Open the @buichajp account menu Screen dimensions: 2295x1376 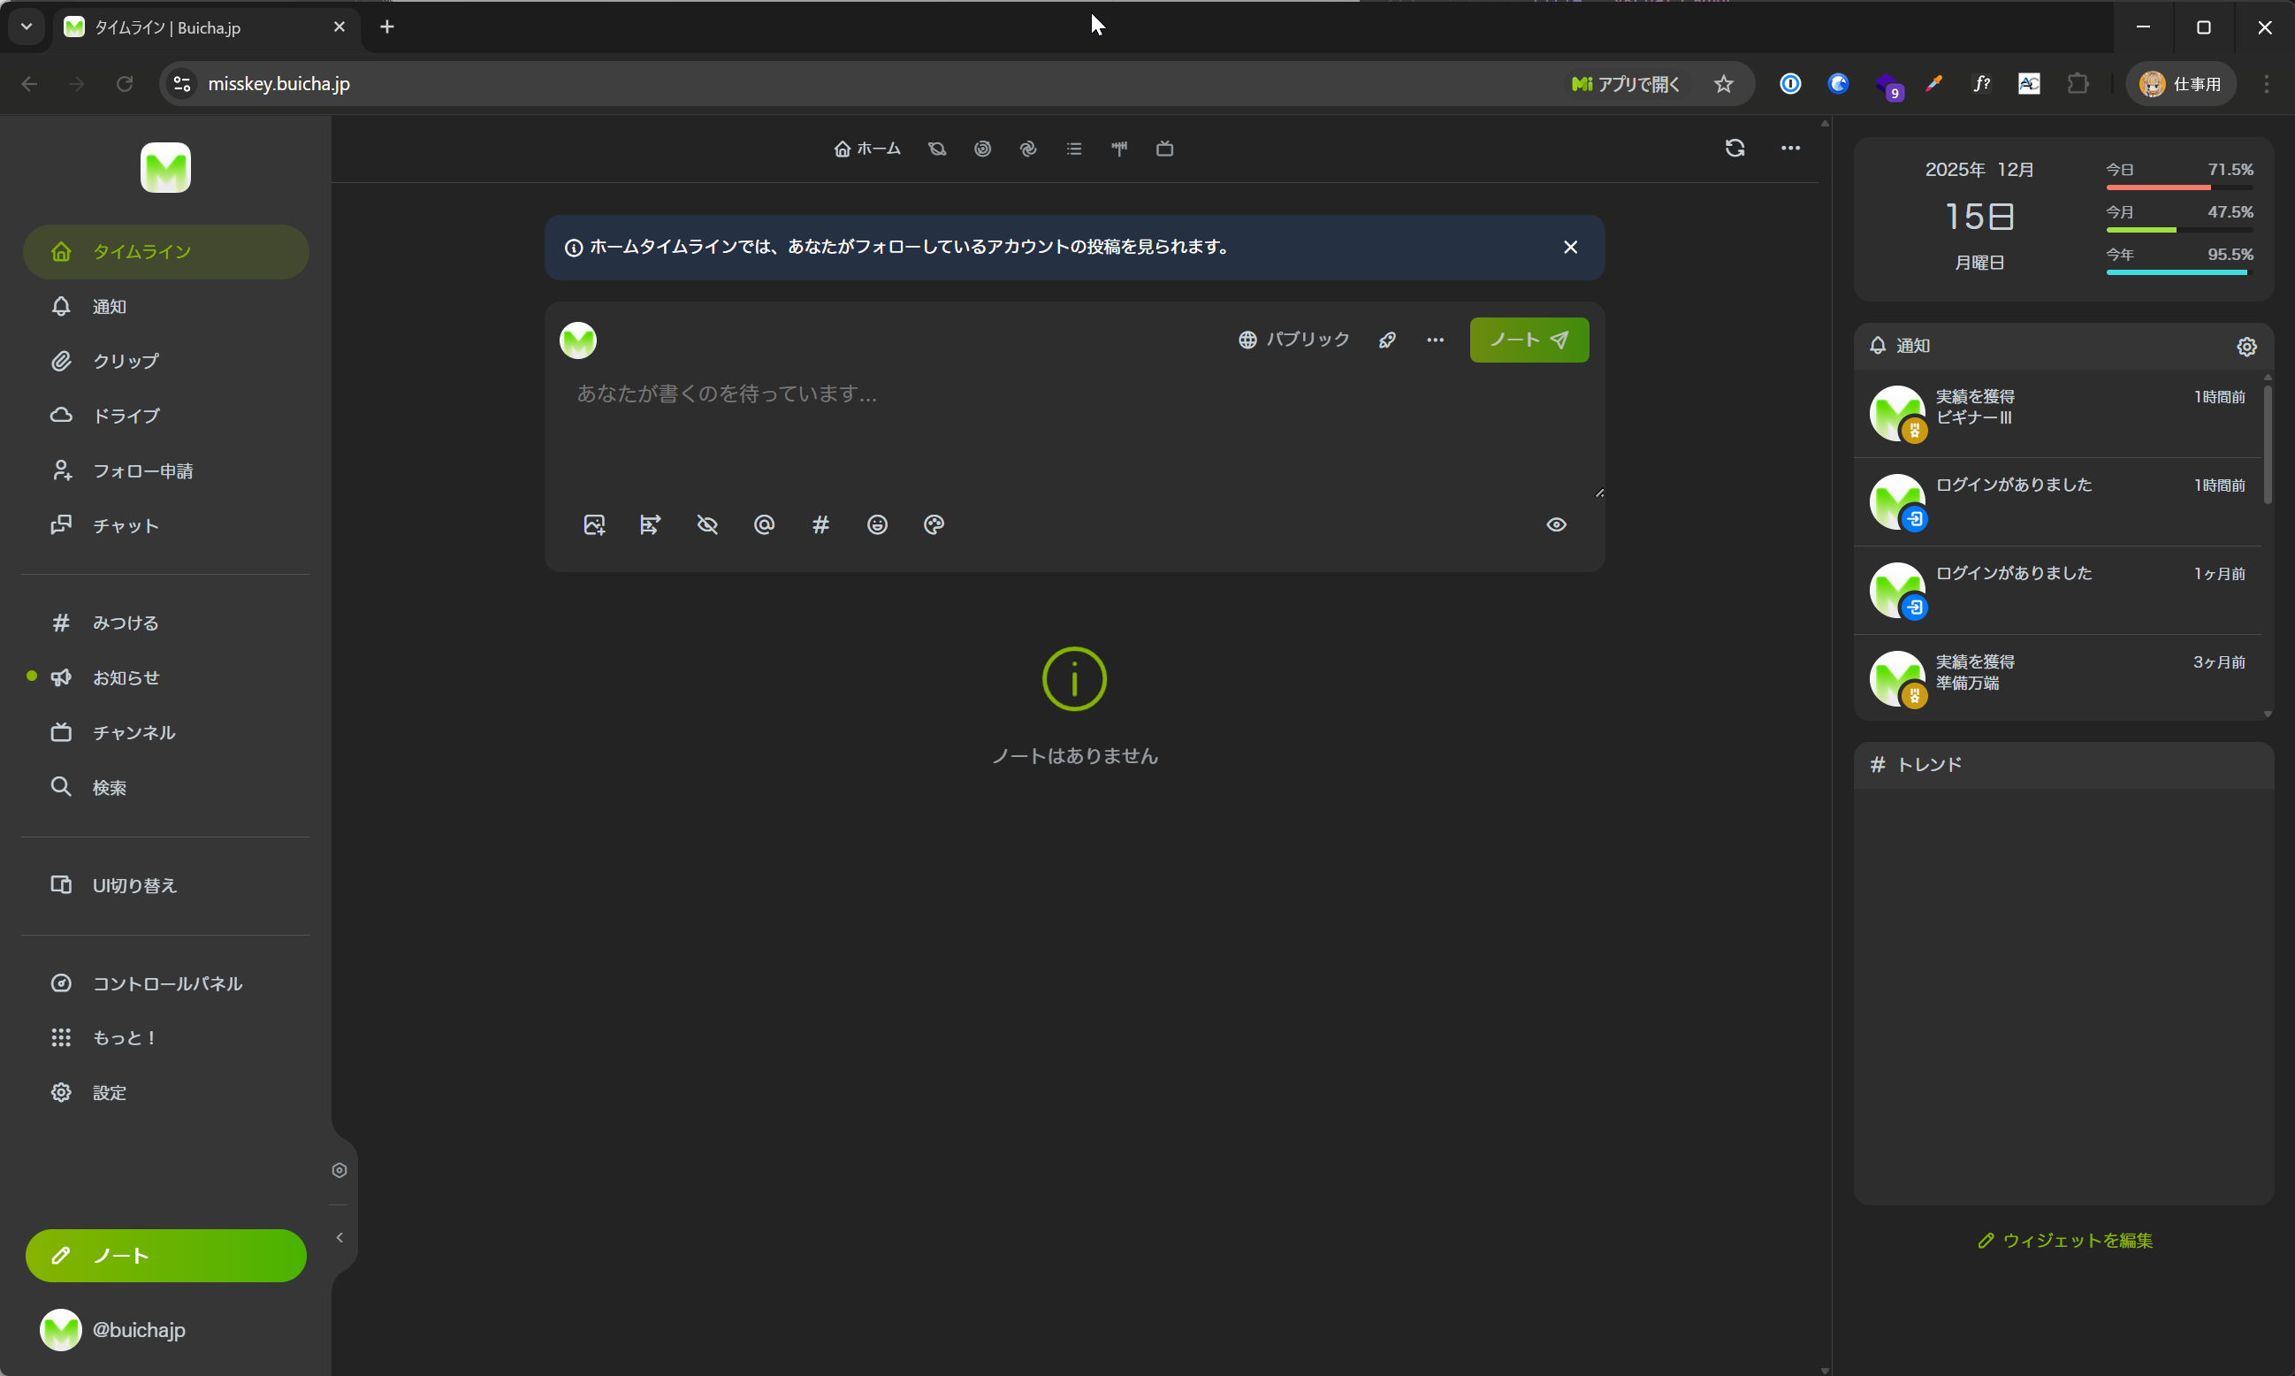point(113,1330)
